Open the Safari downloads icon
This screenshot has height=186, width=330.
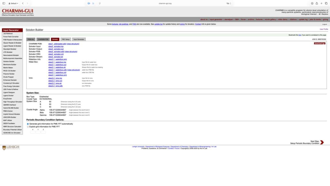[x=312, y=3]
